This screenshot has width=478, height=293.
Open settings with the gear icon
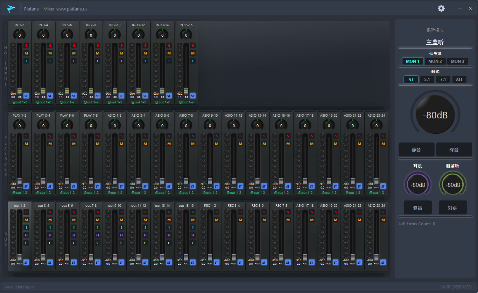(x=441, y=8)
